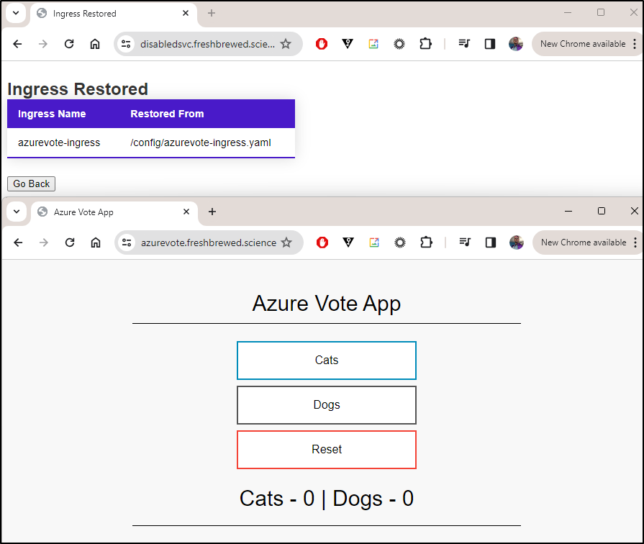The image size is (644, 544).
Task: Close the Ingress Restored tab
Action: 186,13
